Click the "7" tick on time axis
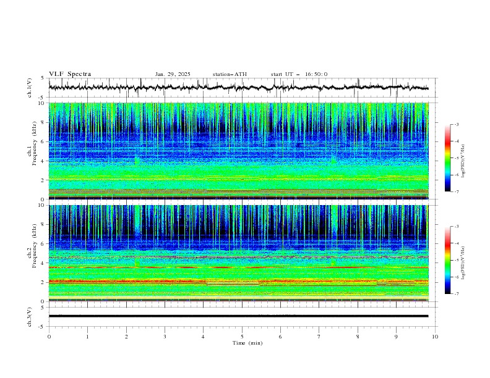Image resolution: width=490 pixels, height=378 pixels. [319, 337]
